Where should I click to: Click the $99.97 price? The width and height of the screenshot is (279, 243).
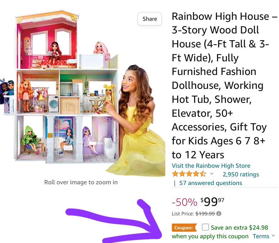(212, 202)
